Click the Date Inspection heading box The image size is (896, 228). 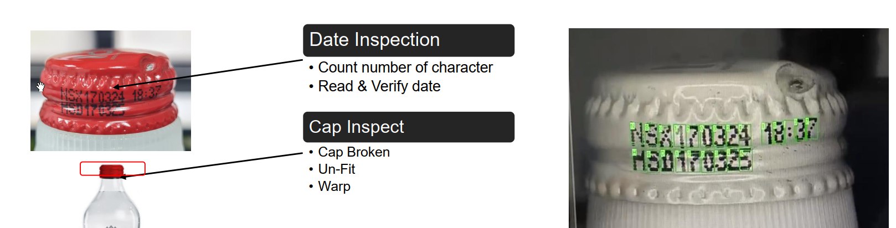409,40
